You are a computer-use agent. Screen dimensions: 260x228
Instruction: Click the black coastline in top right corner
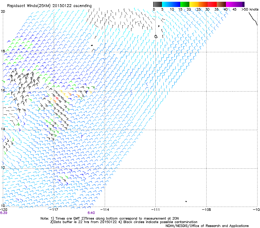pos(253,19)
